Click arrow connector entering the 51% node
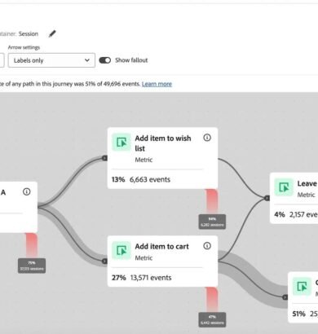This screenshot has width=318, height=334. pyautogui.click(x=285, y=297)
